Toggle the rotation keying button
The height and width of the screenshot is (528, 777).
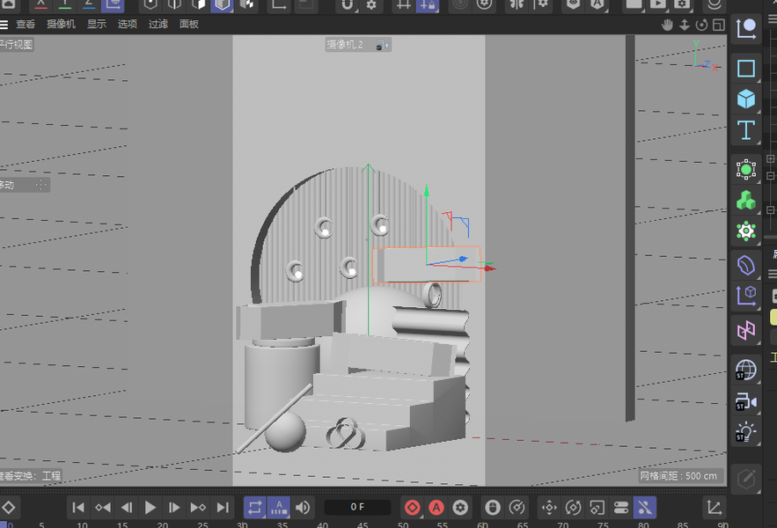pyautogui.click(x=573, y=508)
